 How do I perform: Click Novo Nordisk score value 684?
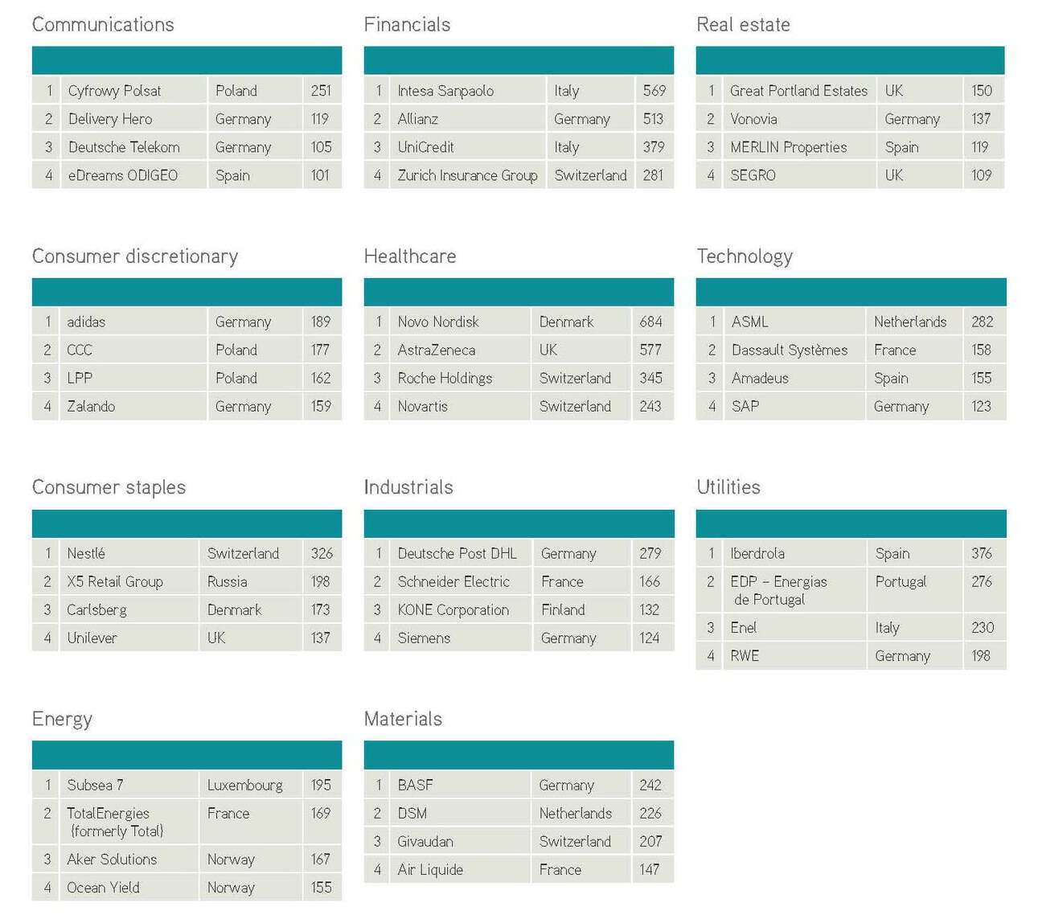coord(650,322)
